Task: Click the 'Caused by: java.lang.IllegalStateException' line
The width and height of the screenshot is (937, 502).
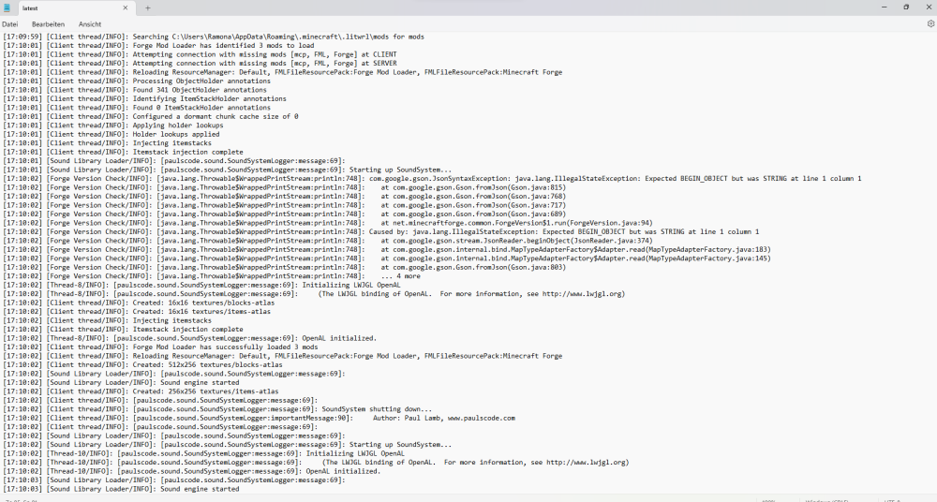Action: [x=381, y=232]
